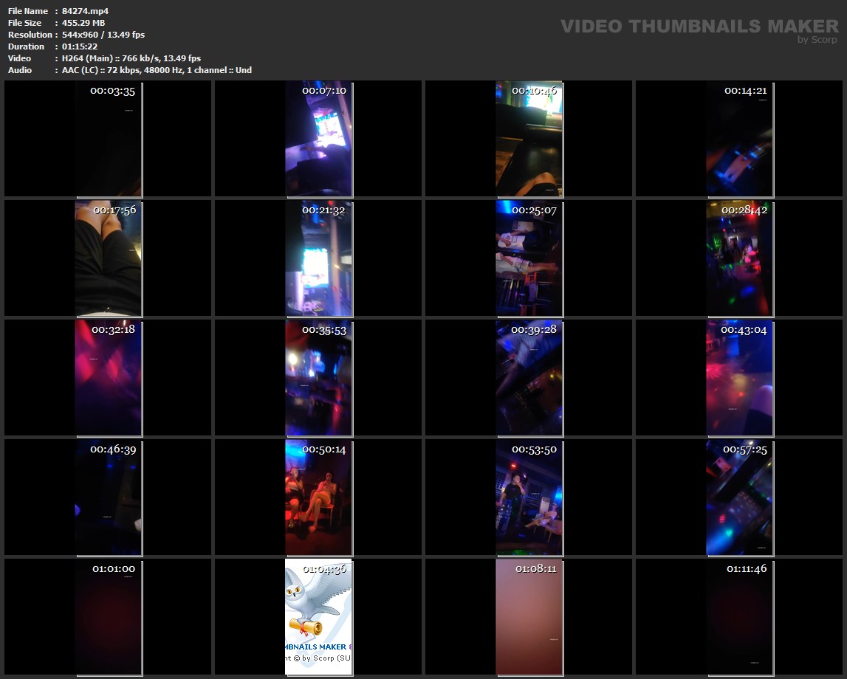Choose the thumbnail labeled 00:28:42
Image resolution: width=847 pixels, height=679 pixels.
coord(740,258)
